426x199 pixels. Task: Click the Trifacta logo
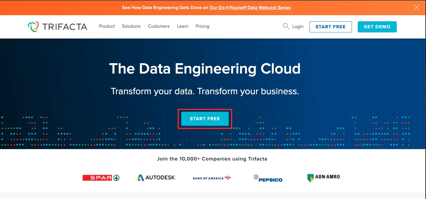pyautogui.click(x=57, y=26)
